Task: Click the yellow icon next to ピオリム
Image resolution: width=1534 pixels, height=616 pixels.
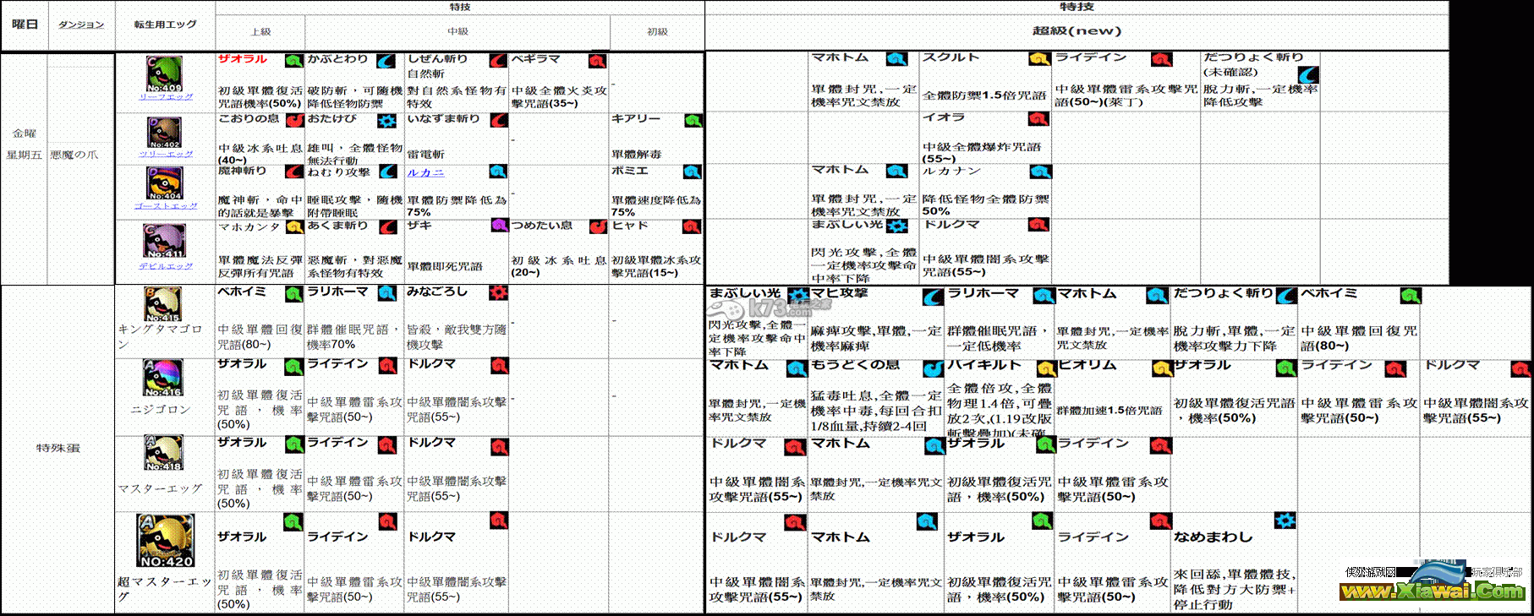Action: coord(1161,368)
